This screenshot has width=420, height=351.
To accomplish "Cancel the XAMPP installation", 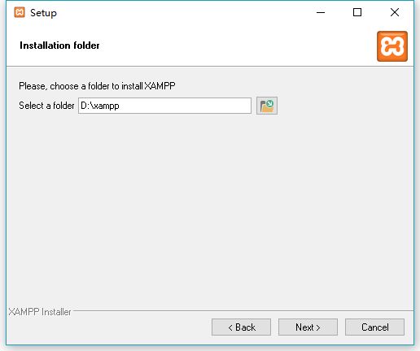I will coord(374,327).
